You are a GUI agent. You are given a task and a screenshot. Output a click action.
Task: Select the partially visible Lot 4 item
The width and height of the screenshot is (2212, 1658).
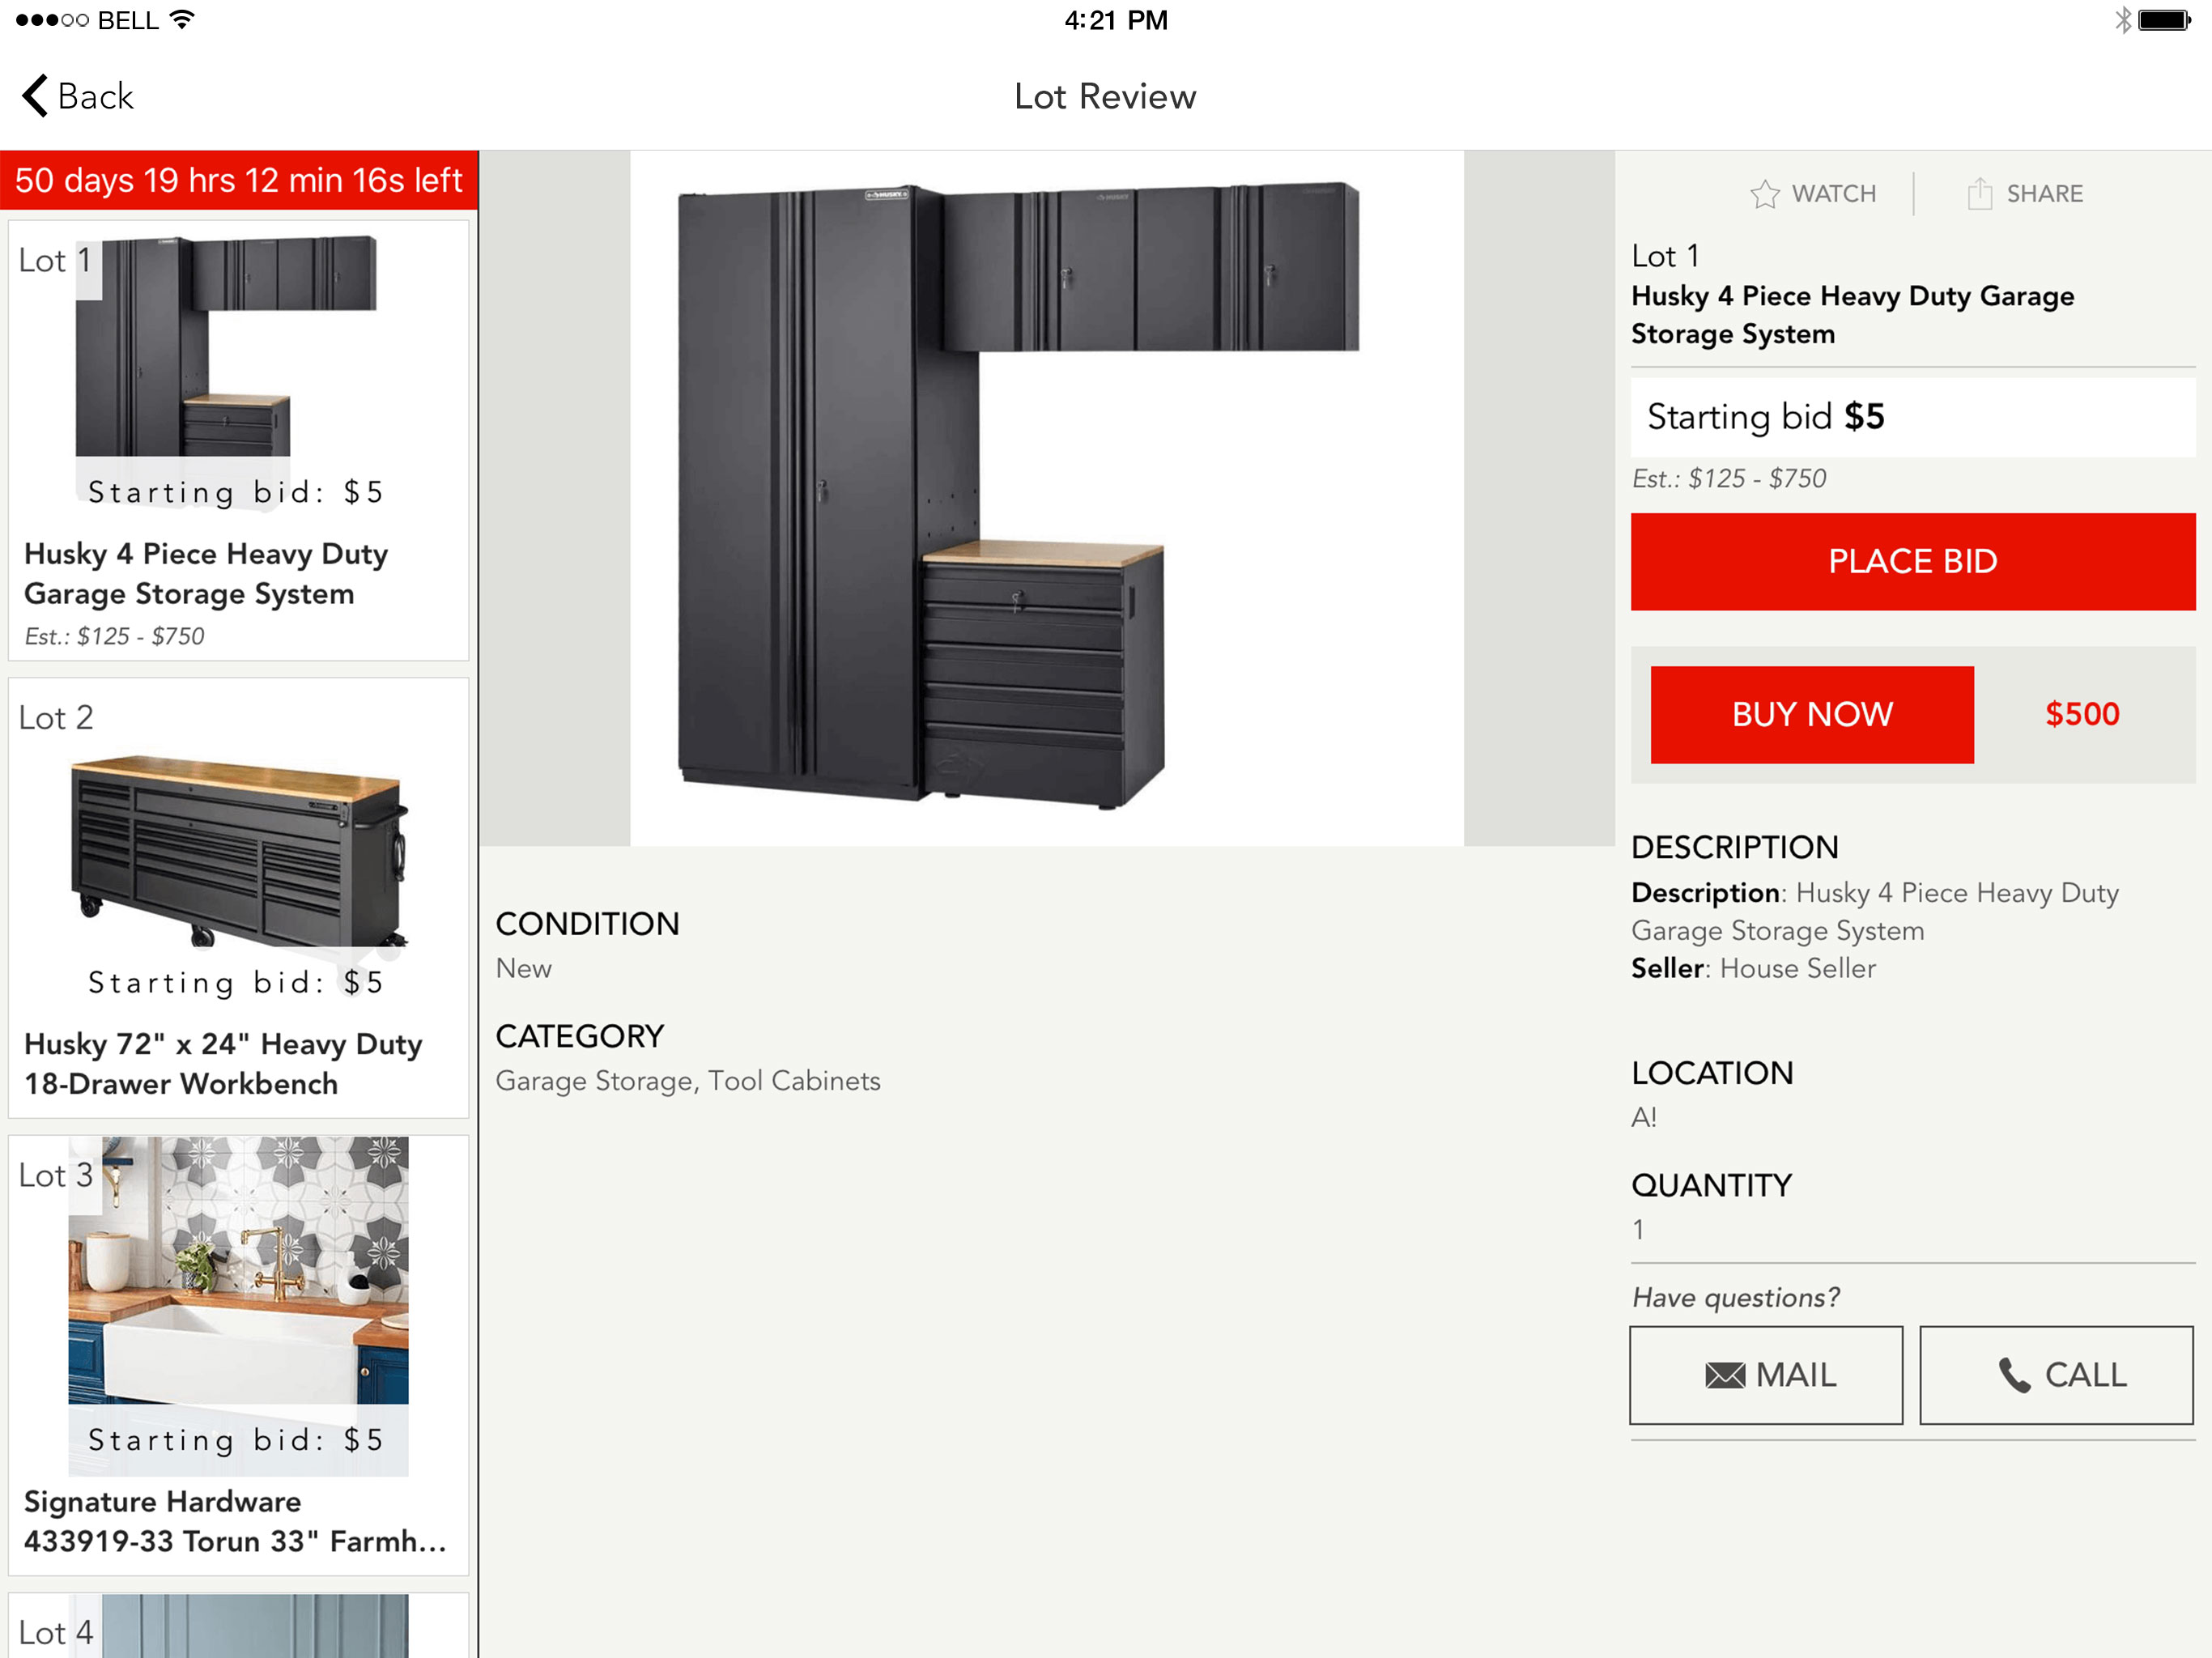238,1626
